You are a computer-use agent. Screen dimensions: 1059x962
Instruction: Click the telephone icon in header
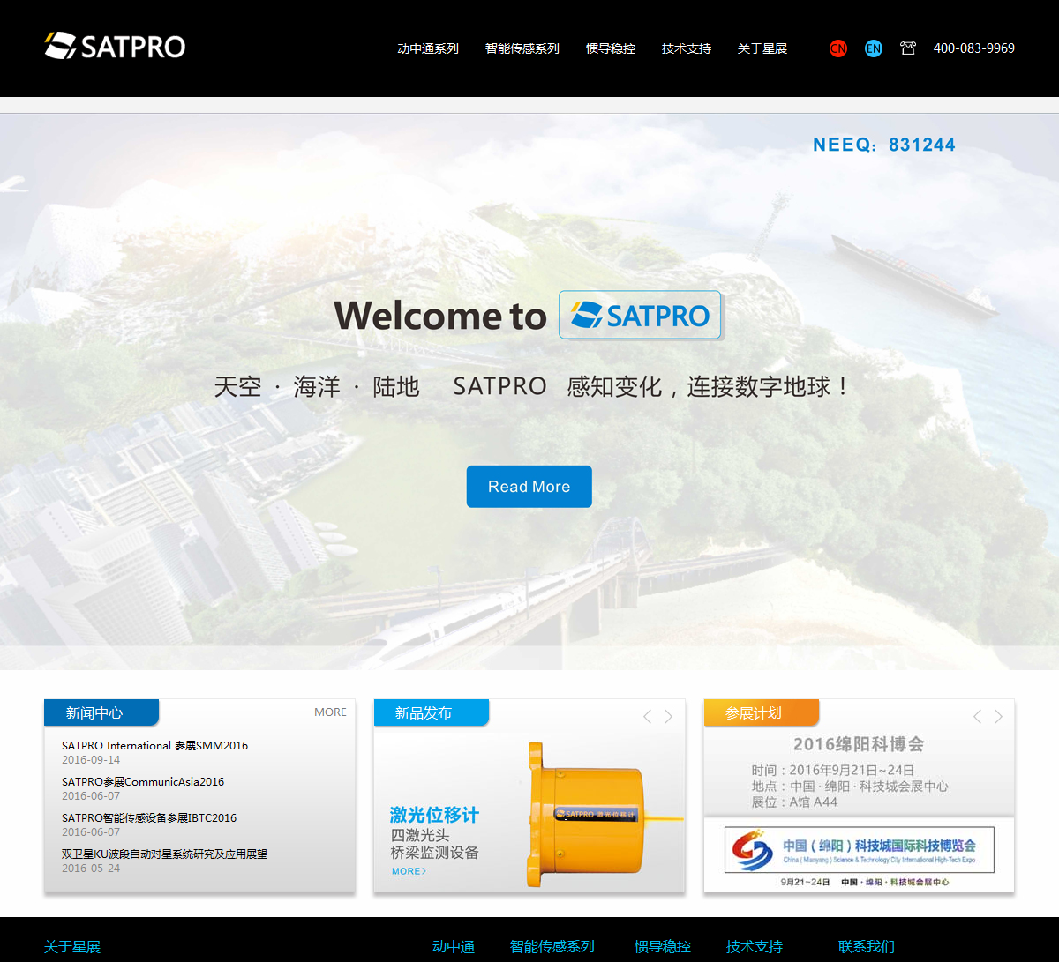(x=907, y=48)
